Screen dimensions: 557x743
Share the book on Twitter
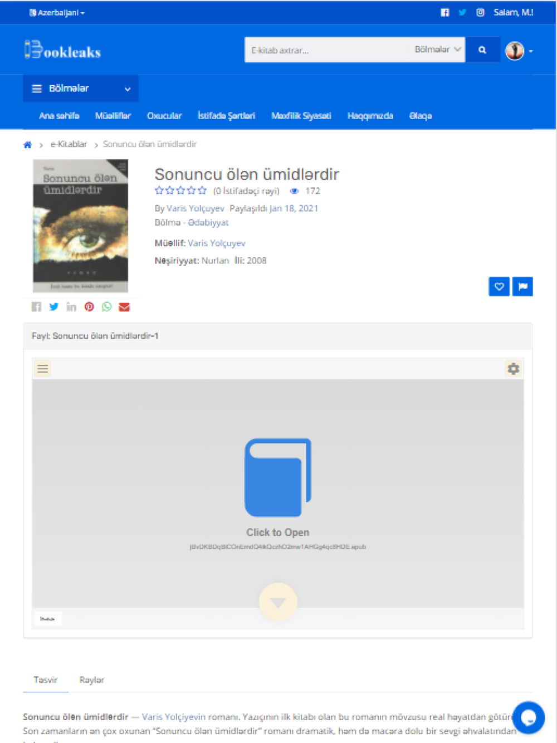[x=54, y=307]
